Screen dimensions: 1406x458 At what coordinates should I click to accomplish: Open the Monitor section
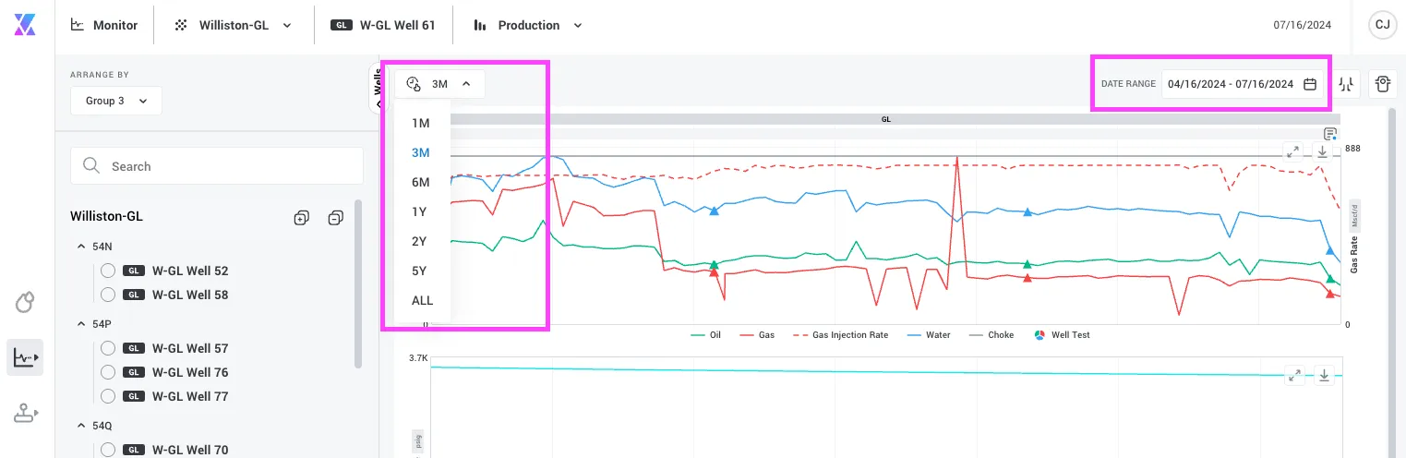tap(104, 26)
